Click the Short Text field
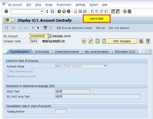This screenshot has height=119, width=153. click(x=72, y=91)
